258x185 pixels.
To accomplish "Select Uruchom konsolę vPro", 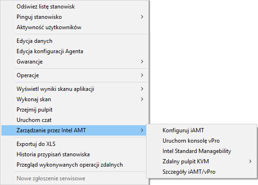I will [x=202, y=141].
